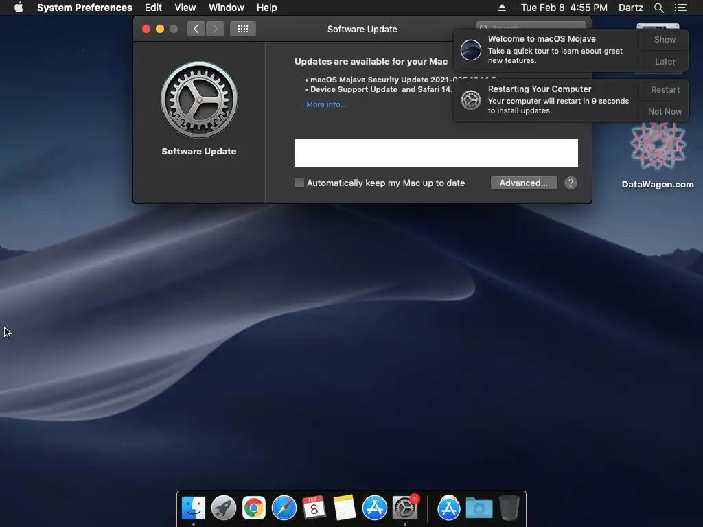The width and height of the screenshot is (703, 527).
Task: Open the Edit menu
Action: (x=153, y=8)
